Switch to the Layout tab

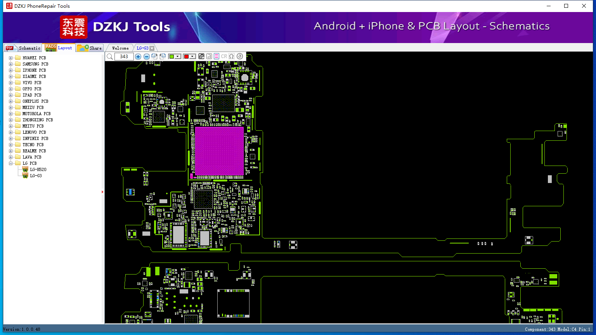tap(59, 48)
